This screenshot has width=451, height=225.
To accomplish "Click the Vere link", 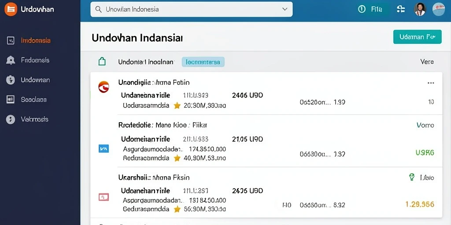I will click(x=427, y=62).
